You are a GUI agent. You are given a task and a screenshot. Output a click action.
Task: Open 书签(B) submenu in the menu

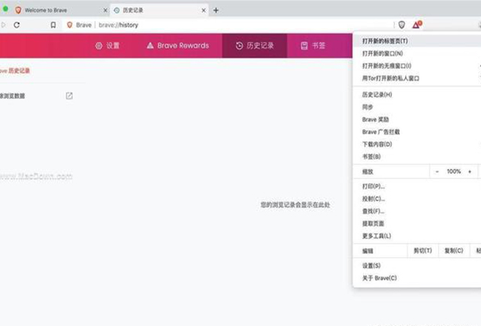(x=417, y=156)
